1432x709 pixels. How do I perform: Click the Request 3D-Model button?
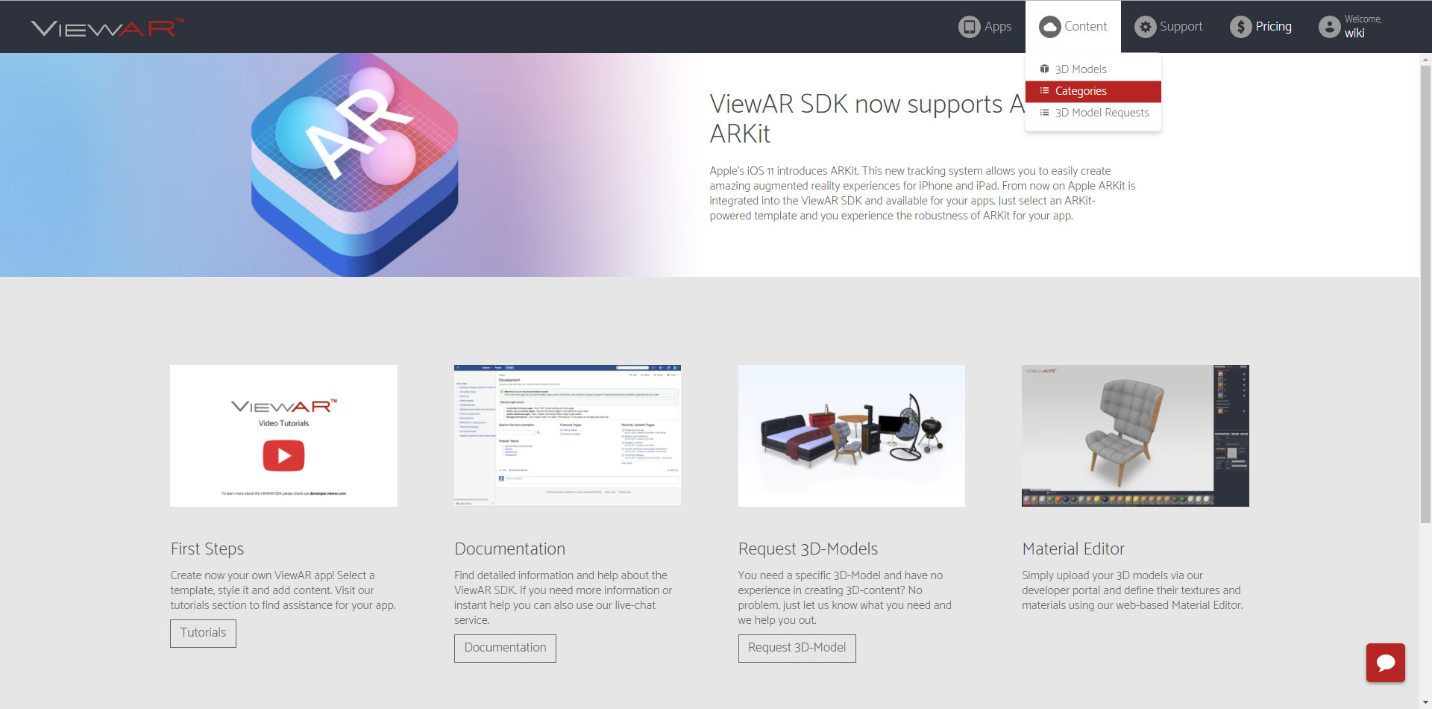tap(797, 648)
